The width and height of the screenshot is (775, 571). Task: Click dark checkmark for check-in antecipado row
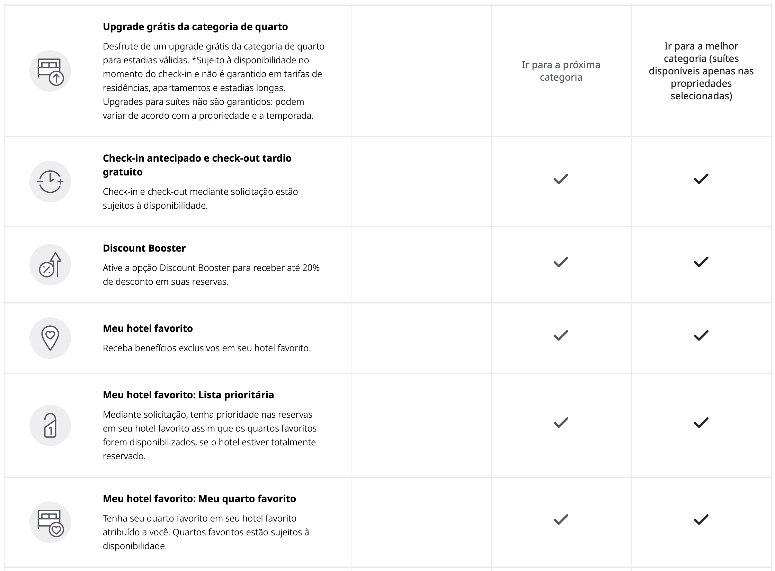(x=701, y=179)
